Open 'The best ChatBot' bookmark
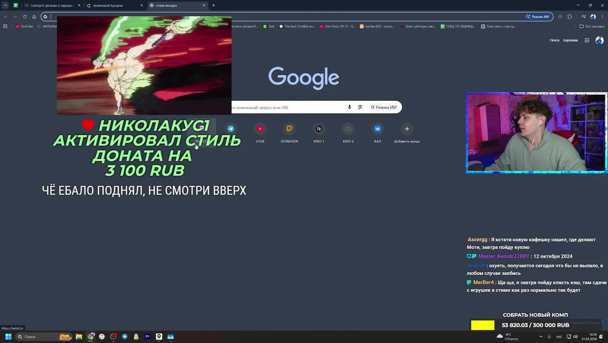 pyautogui.click(x=297, y=26)
